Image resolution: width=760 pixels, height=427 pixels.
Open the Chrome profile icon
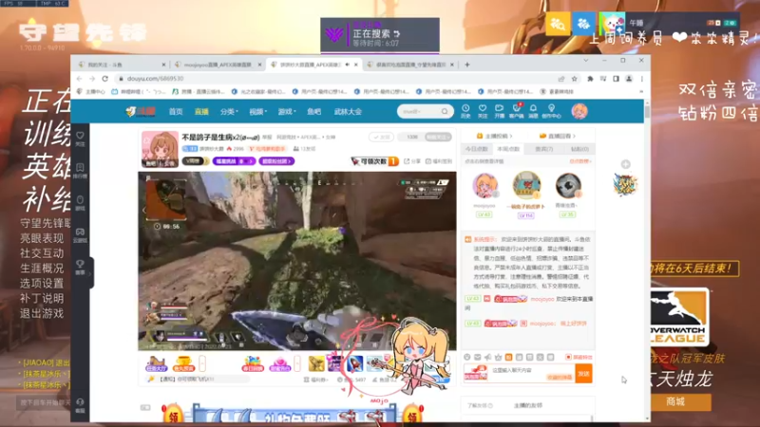pyautogui.click(x=629, y=79)
